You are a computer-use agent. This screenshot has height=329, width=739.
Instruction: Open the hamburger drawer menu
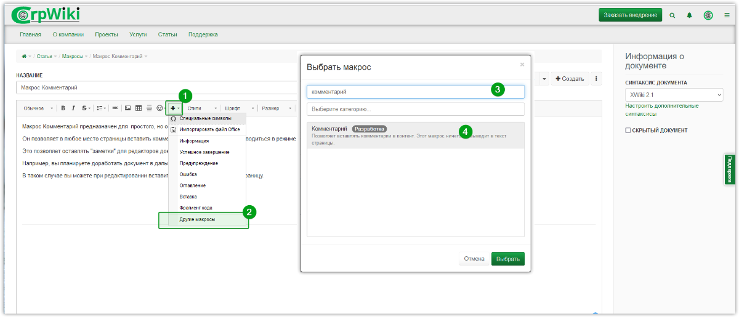click(x=727, y=15)
